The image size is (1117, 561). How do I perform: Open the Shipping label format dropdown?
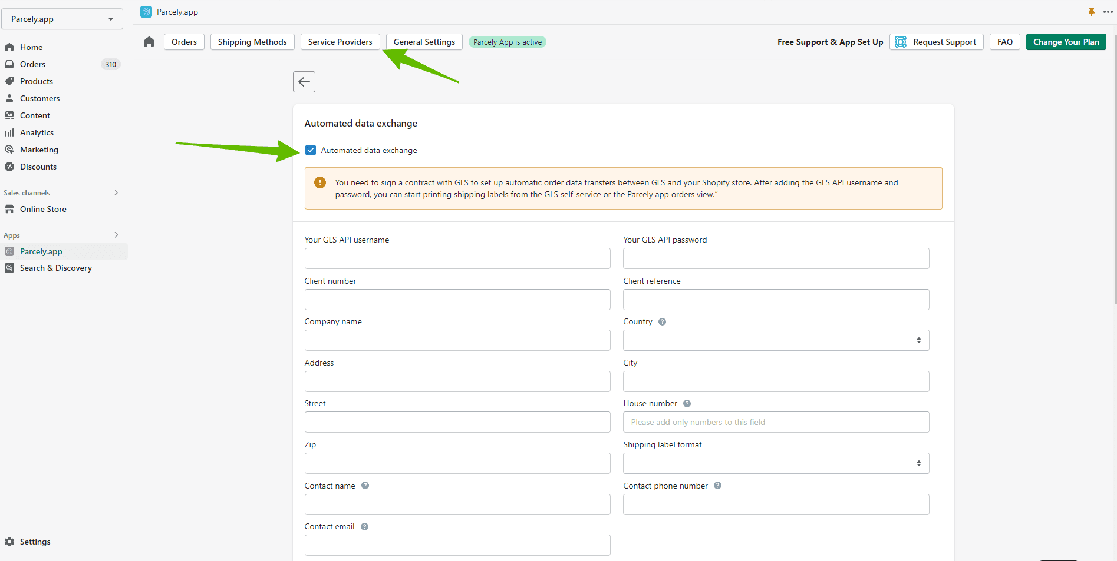click(x=776, y=463)
